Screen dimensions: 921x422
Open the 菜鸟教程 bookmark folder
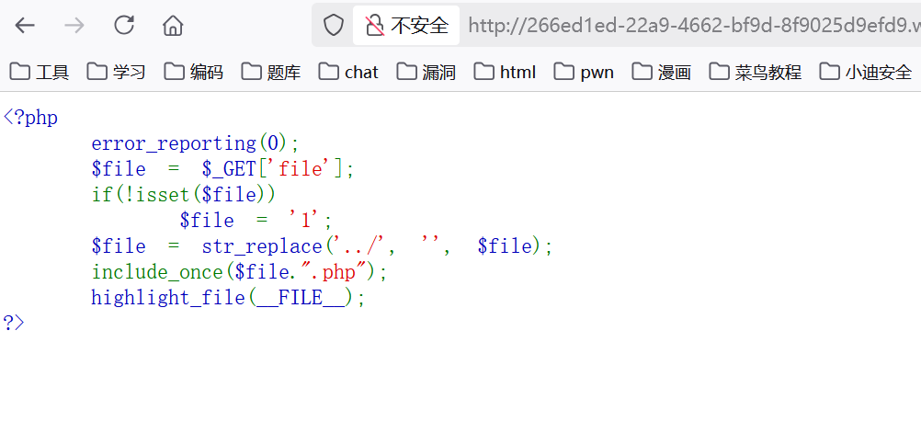click(756, 72)
